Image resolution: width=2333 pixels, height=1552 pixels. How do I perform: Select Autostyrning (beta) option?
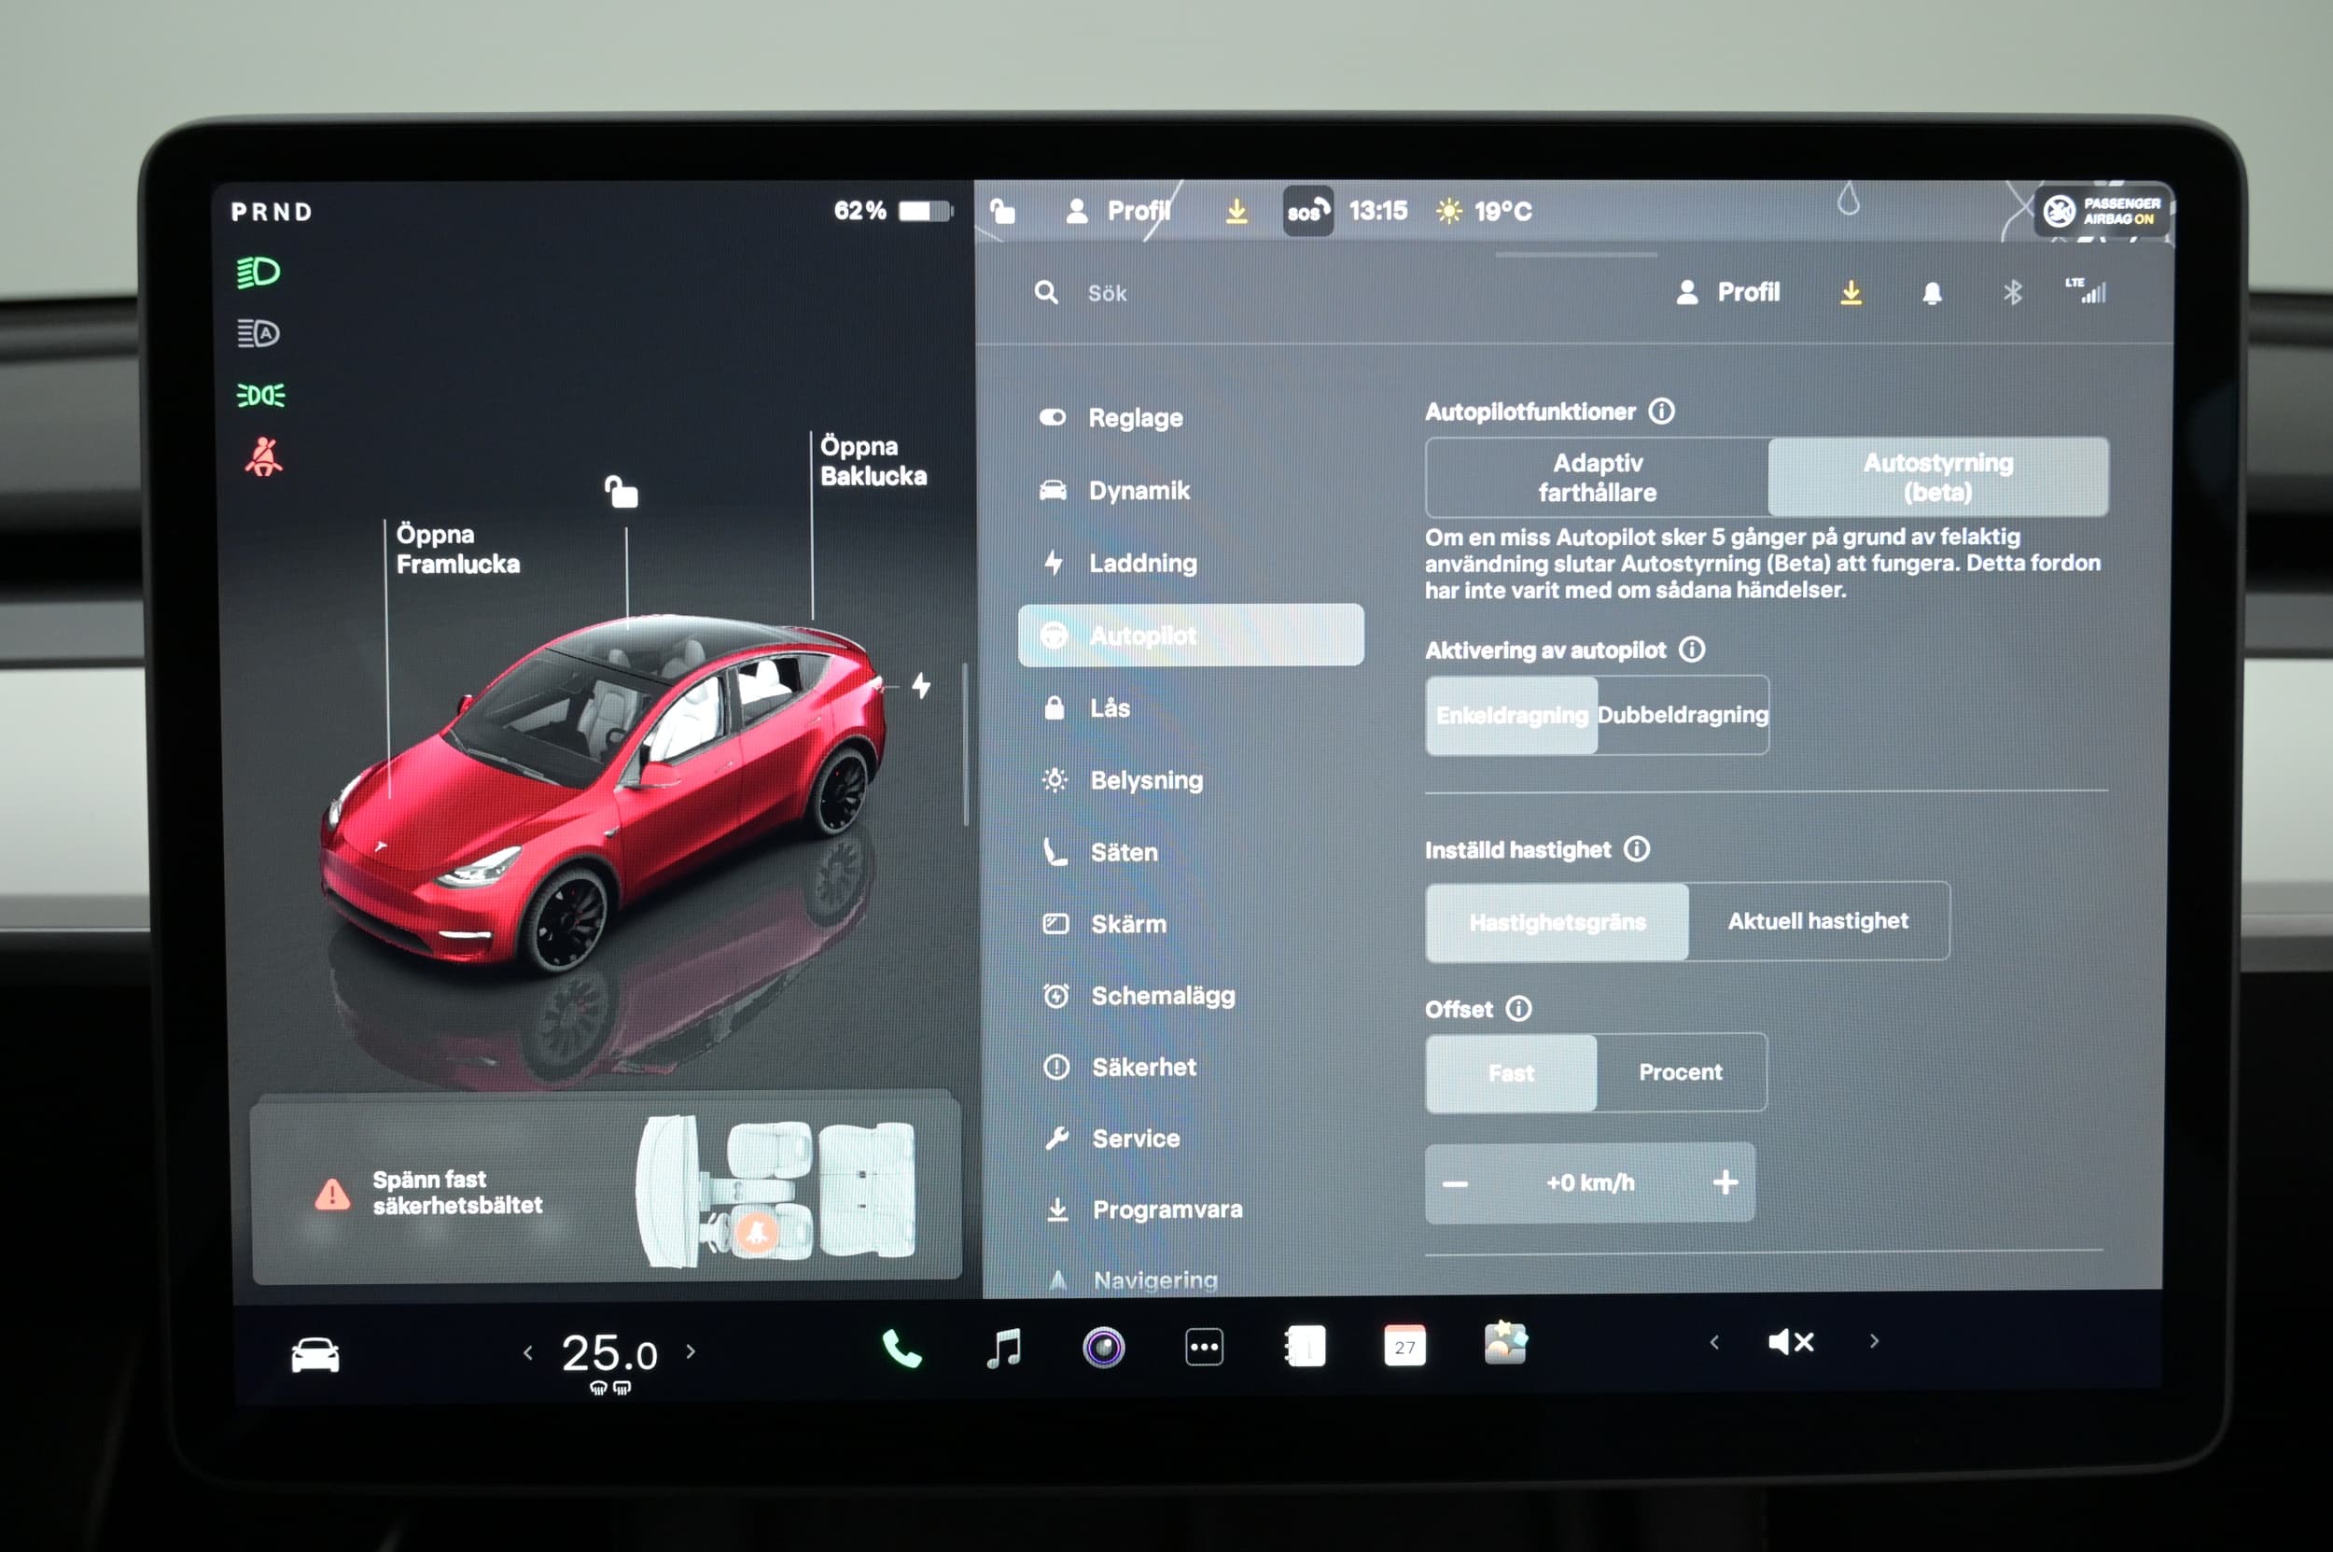click(x=1938, y=477)
